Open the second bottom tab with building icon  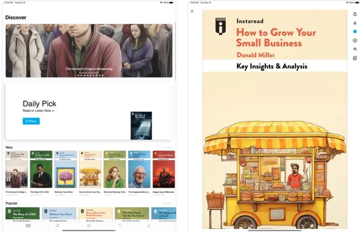click(58, 226)
